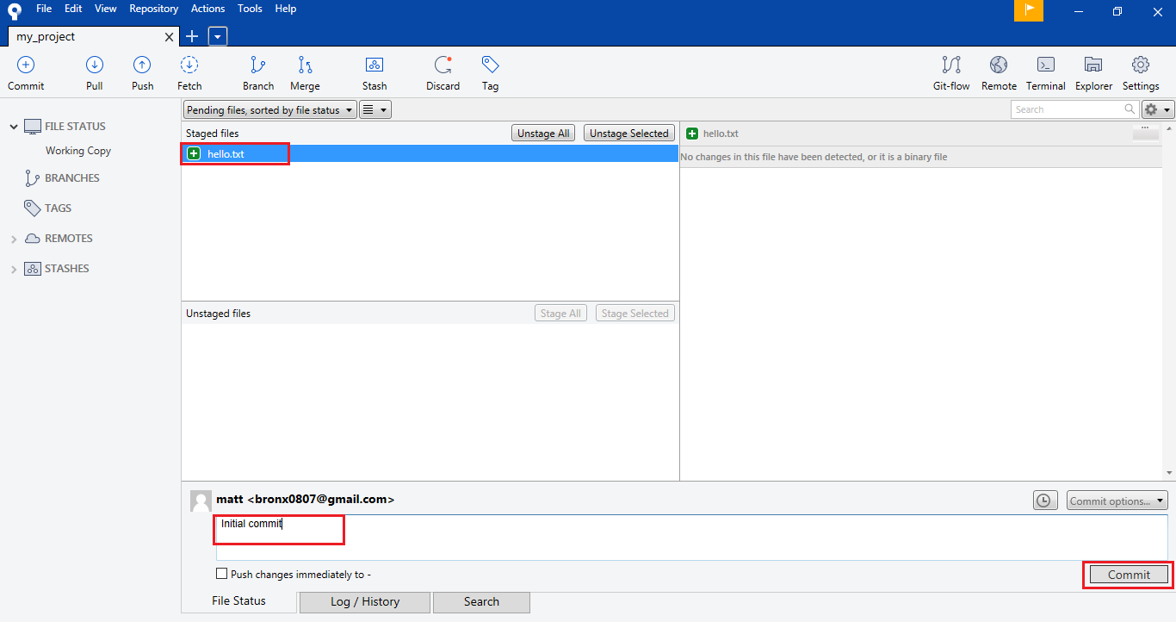Viewport: 1176px width, 622px height.
Task: Push changes using the Push icon
Action: click(142, 65)
